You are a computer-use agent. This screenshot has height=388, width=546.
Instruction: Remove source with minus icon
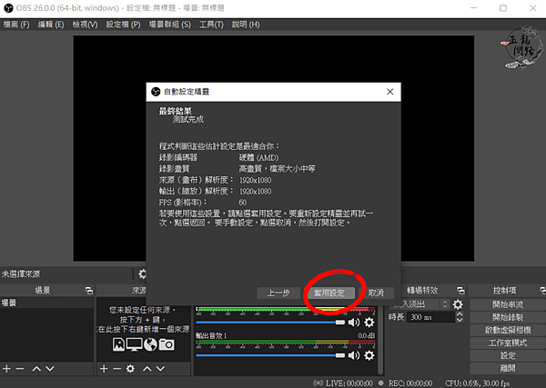coord(117,369)
